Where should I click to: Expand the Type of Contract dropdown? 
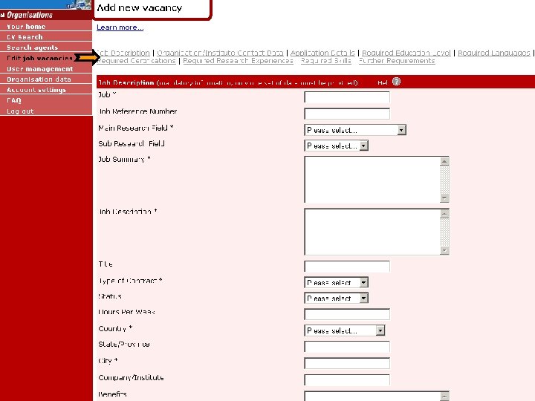coord(336,282)
